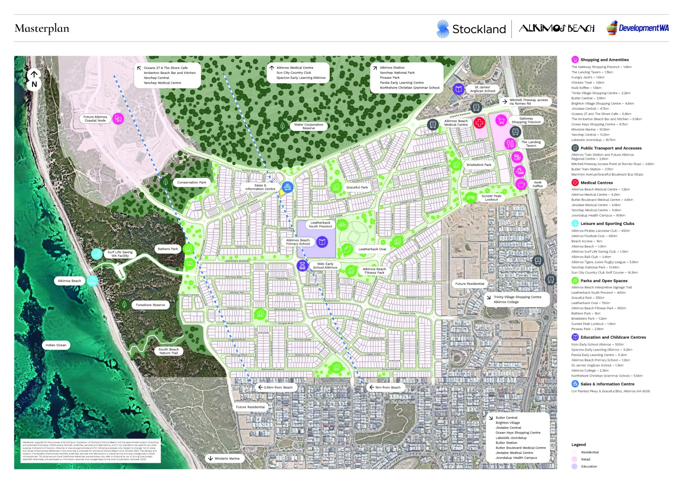
Task: Open the DevelopmentWA logo link
Action: (637, 28)
